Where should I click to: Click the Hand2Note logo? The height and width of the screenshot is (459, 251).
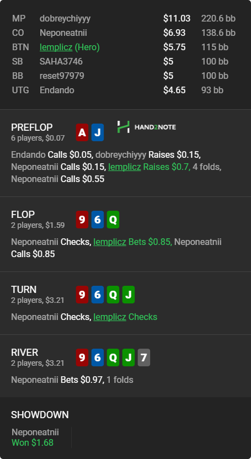coord(147,127)
